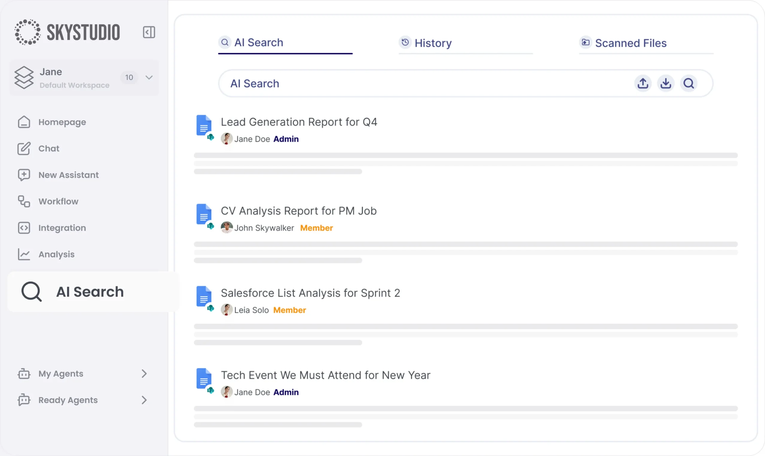Open Homepage from the sidebar
The width and height of the screenshot is (765, 456).
[62, 122]
